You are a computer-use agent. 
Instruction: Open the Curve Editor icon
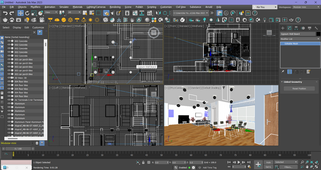click(135, 13)
